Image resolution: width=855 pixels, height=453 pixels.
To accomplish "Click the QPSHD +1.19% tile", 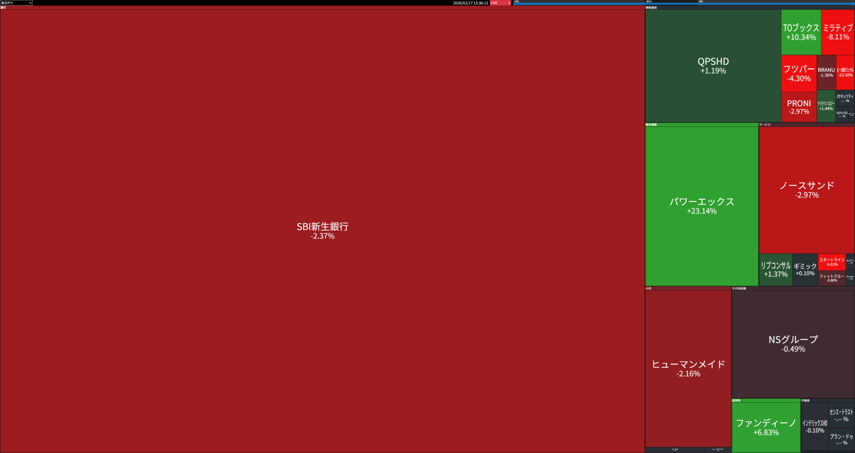I will (x=713, y=66).
